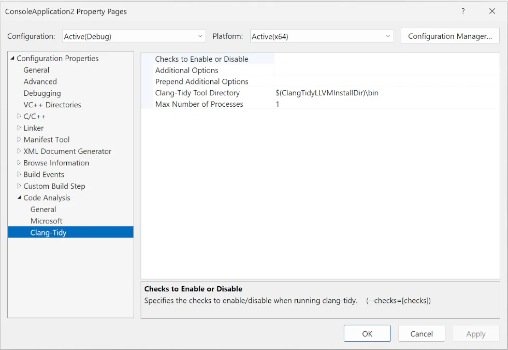Open the Platform dropdown
The width and height of the screenshot is (508, 350).
tap(387, 36)
